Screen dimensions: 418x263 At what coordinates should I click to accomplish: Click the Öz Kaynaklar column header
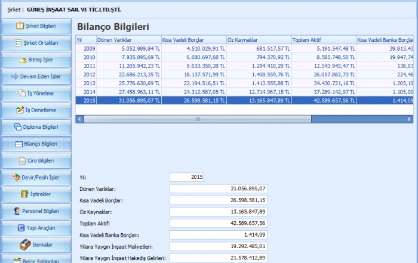click(258, 39)
